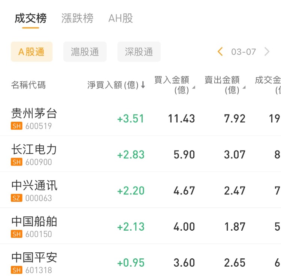Viewport: 281px width, 276px height.
Task: Select the 滬股通 filter
Action: (85, 52)
